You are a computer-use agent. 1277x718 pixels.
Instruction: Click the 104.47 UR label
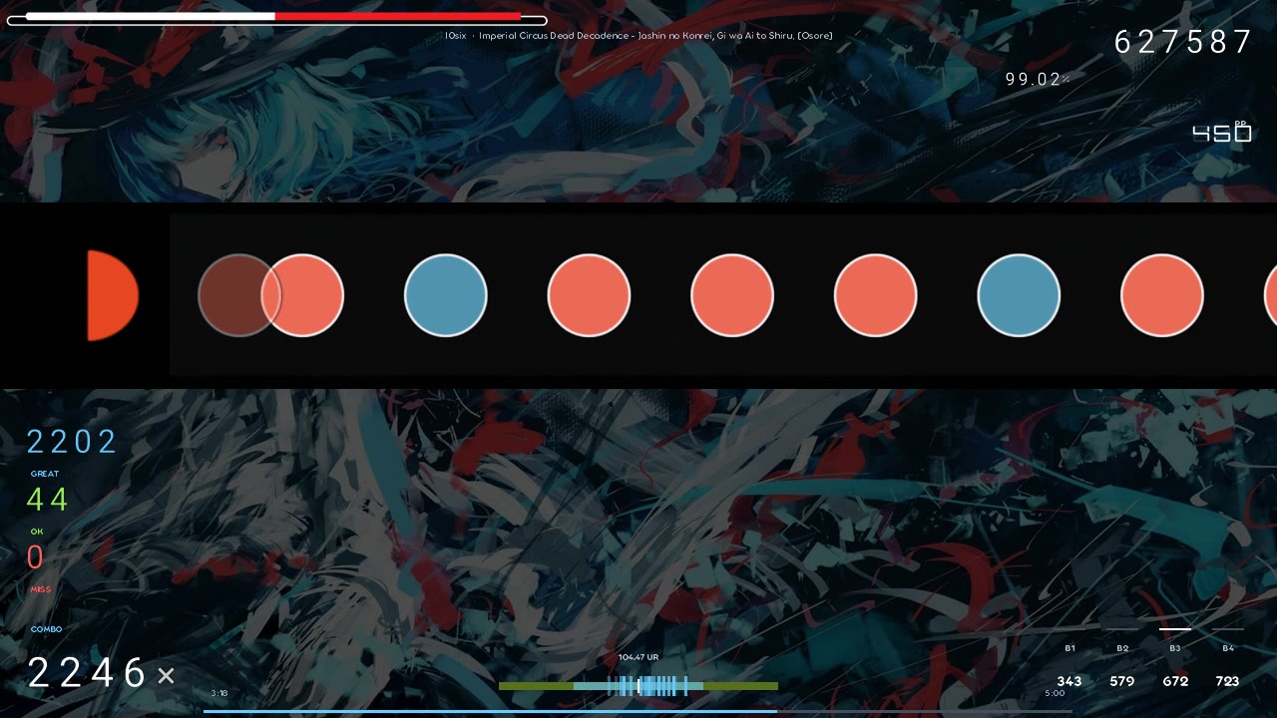[638, 657]
